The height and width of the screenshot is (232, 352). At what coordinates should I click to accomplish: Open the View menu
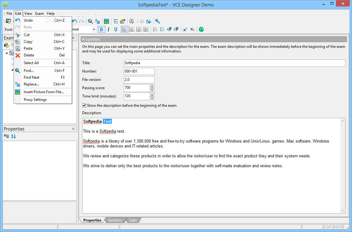(x=28, y=14)
